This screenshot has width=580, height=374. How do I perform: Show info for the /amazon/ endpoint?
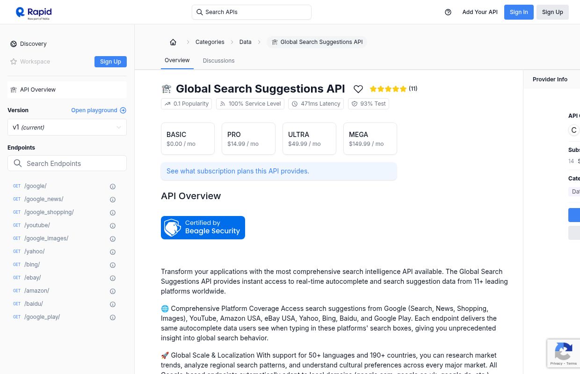coord(113,291)
